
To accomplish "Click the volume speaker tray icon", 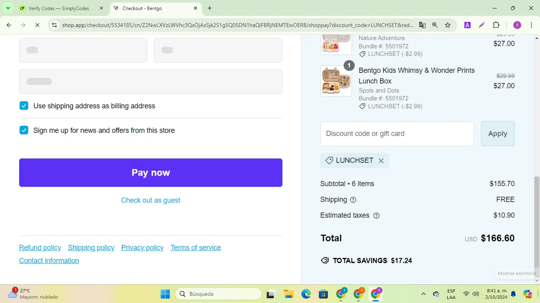I will (476, 294).
